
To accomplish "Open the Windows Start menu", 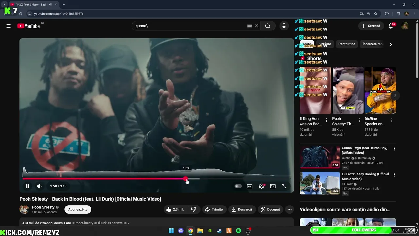I will [x=171, y=231].
